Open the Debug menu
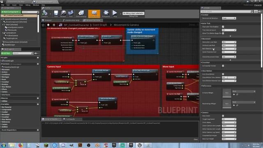 click(28, 5)
